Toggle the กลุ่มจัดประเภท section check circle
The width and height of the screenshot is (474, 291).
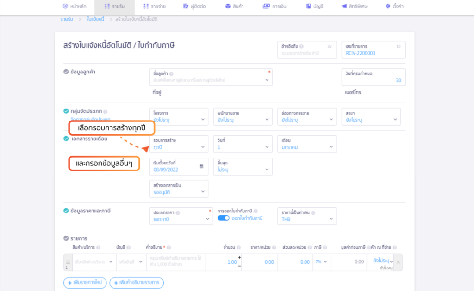[x=66, y=111]
